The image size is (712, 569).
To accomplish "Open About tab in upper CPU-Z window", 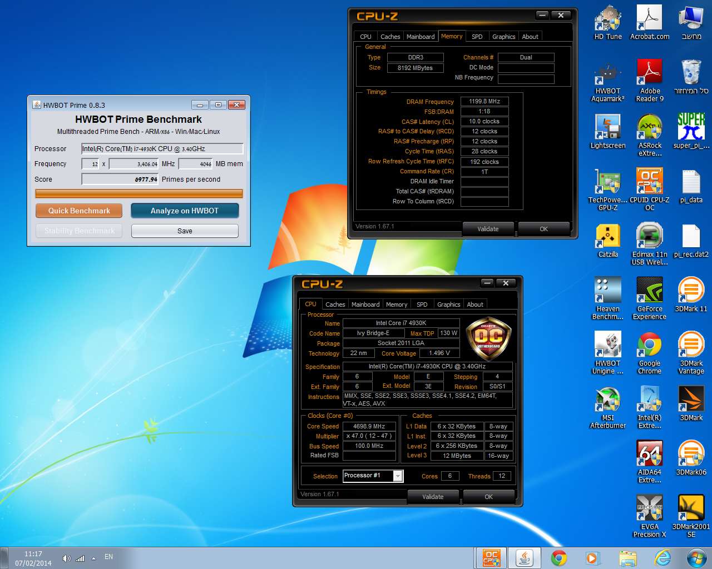I will click(530, 37).
